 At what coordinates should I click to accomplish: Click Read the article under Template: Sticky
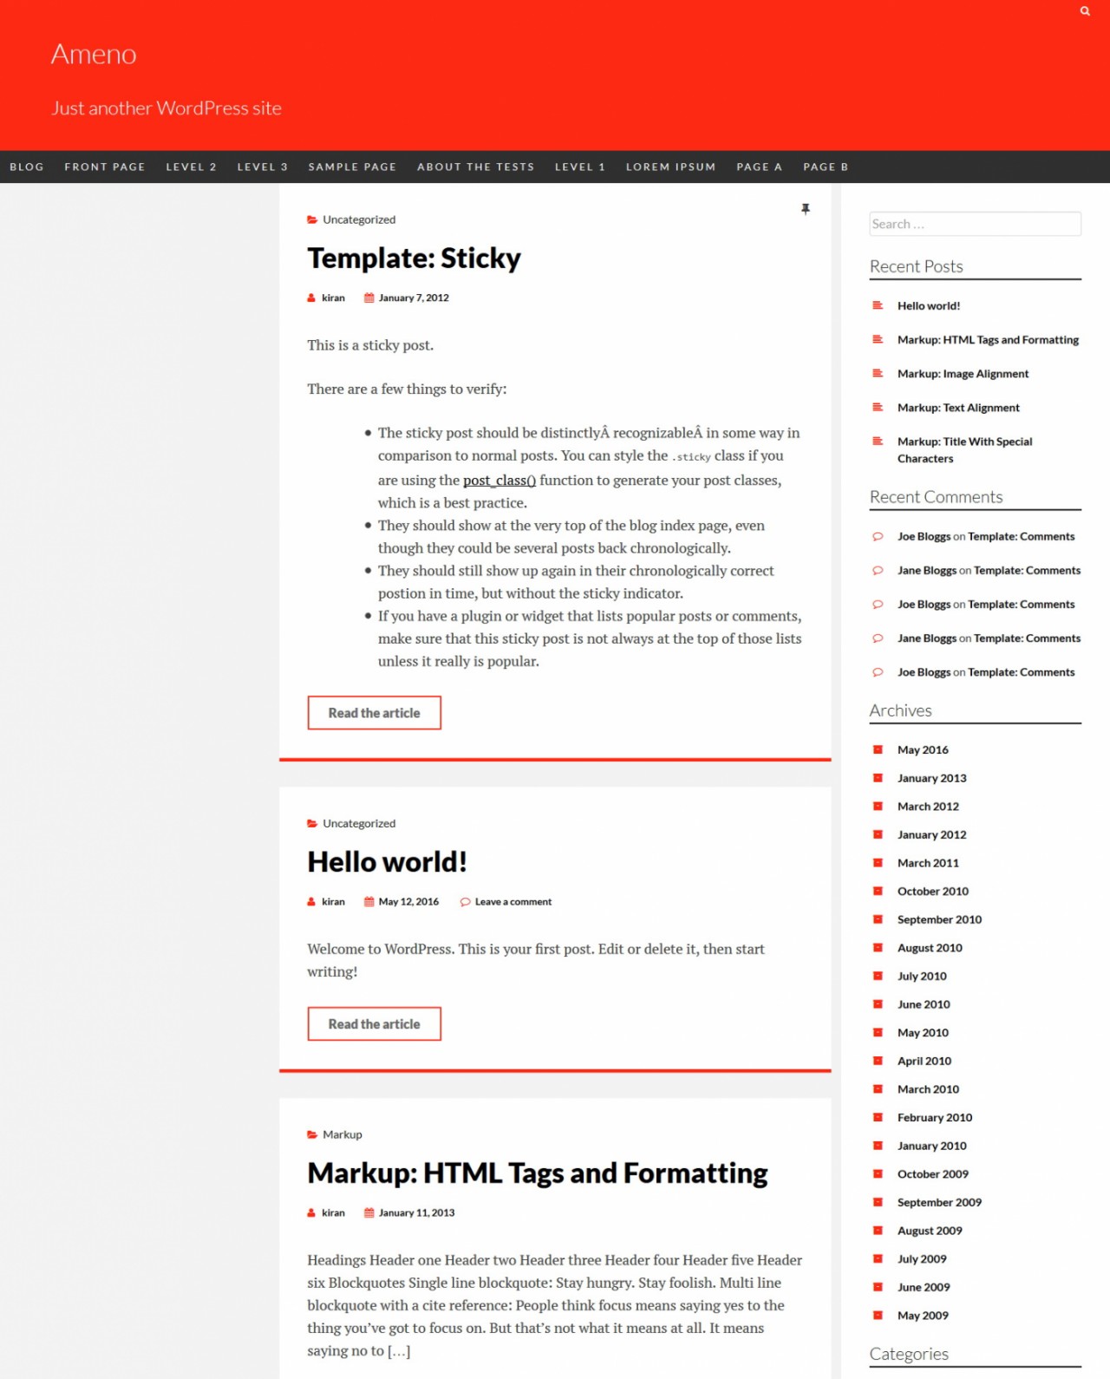374,713
